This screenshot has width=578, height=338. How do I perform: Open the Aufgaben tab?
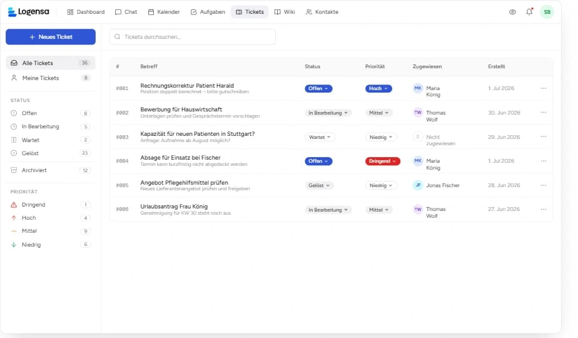tap(208, 12)
